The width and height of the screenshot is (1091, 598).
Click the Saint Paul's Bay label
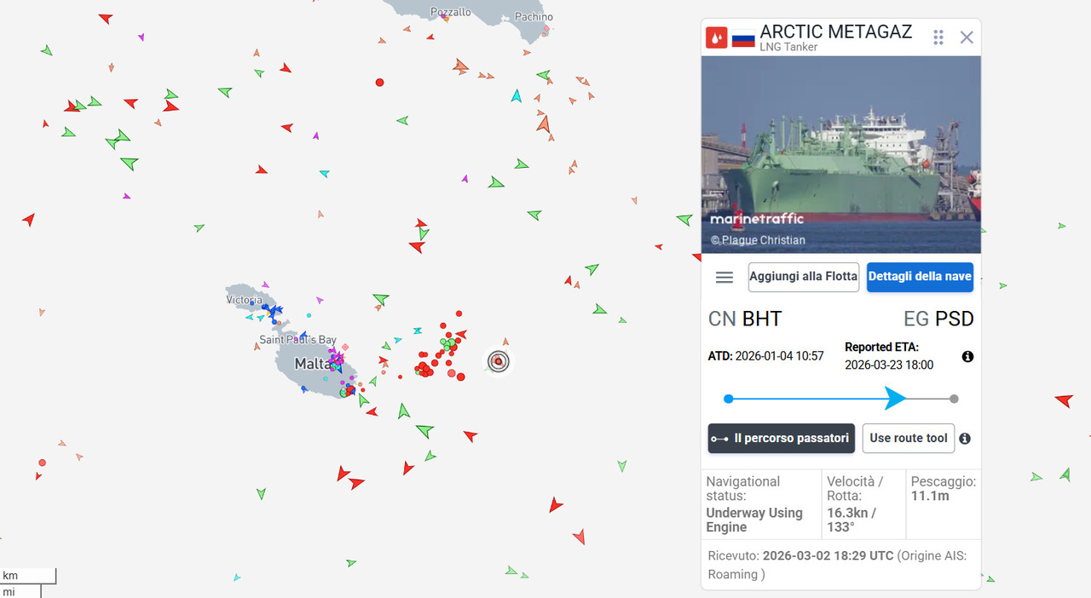point(297,340)
